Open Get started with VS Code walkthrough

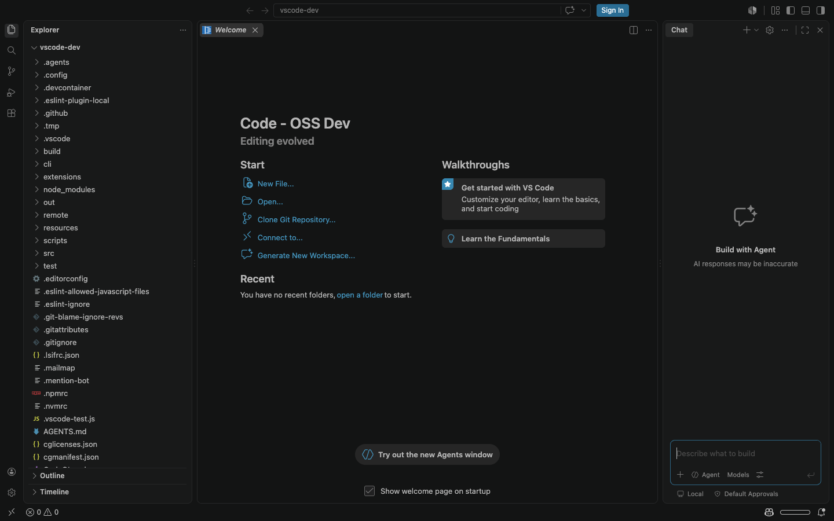[x=524, y=199]
